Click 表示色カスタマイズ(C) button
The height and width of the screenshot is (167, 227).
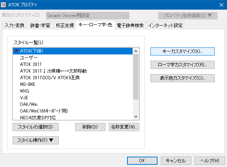[182, 78]
